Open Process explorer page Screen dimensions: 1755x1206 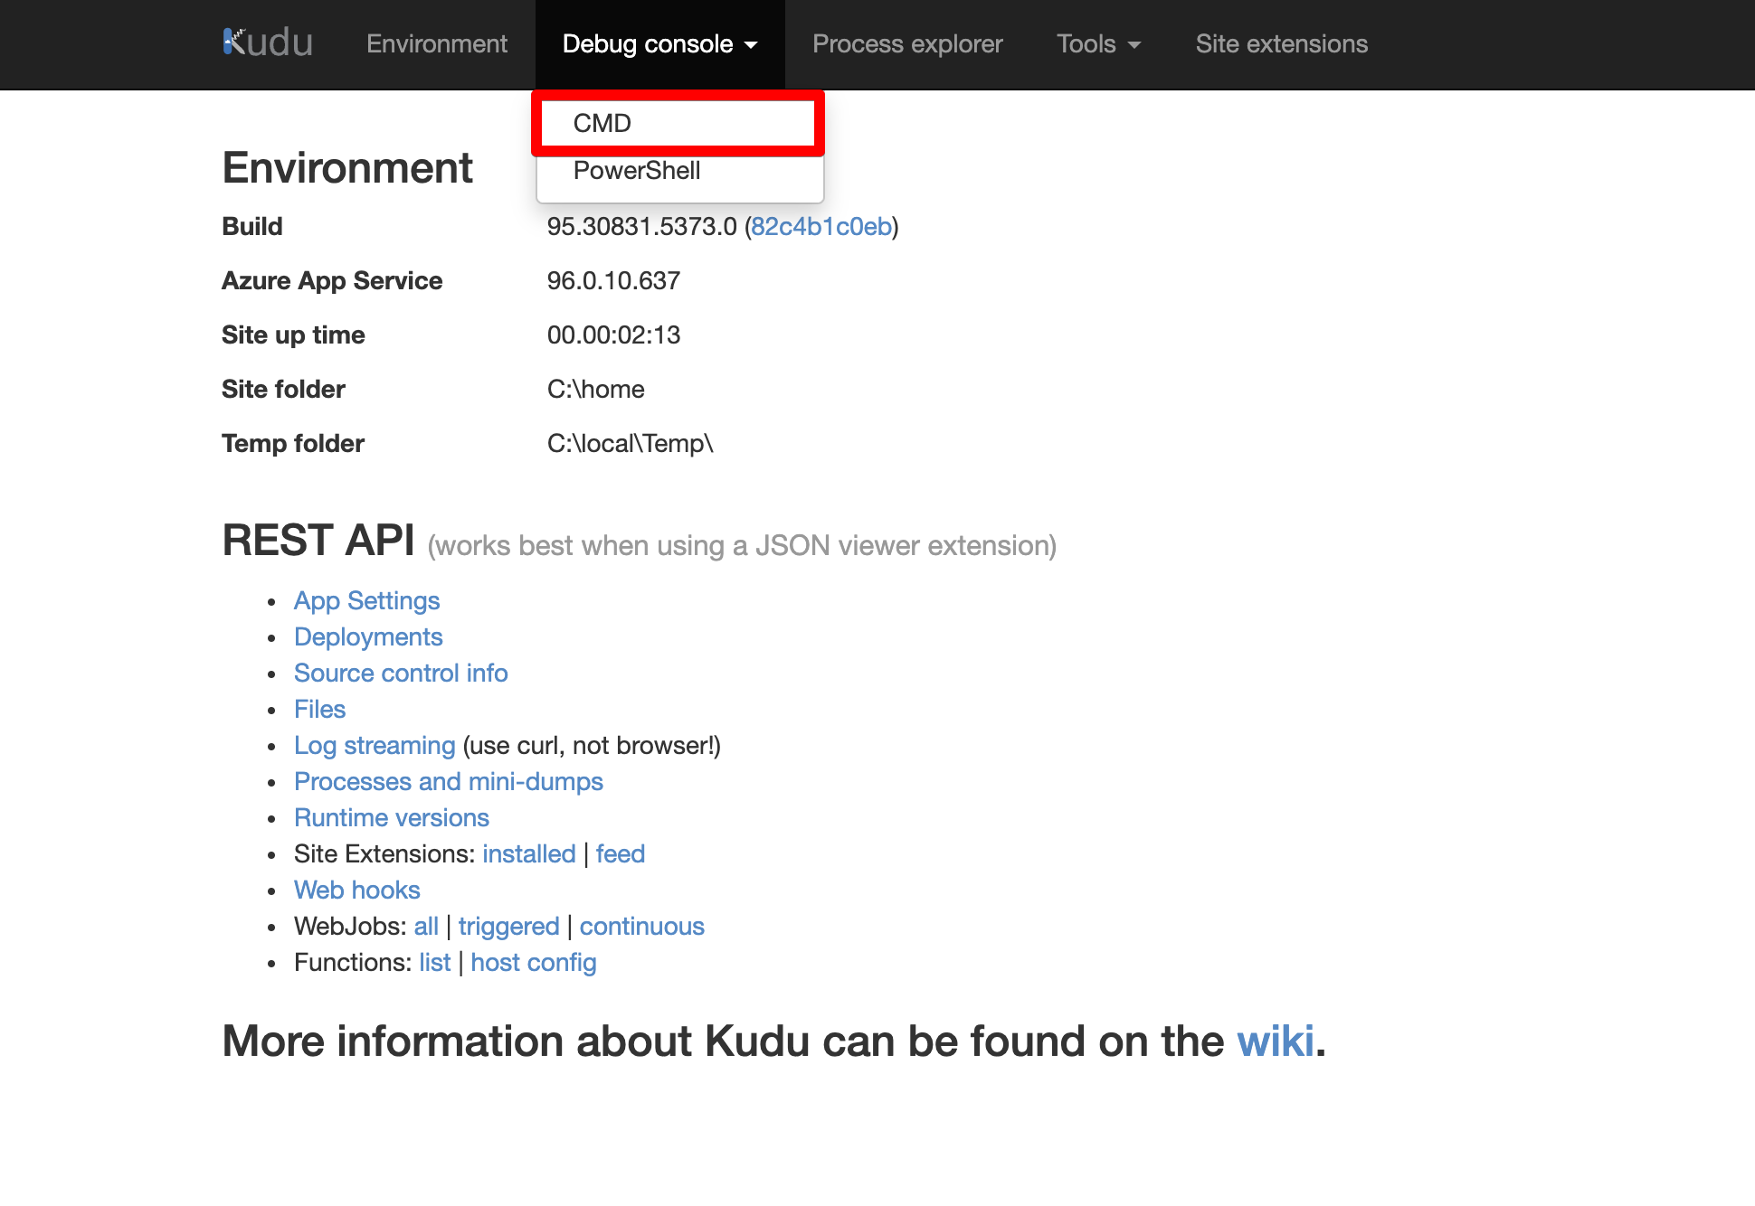coord(907,43)
